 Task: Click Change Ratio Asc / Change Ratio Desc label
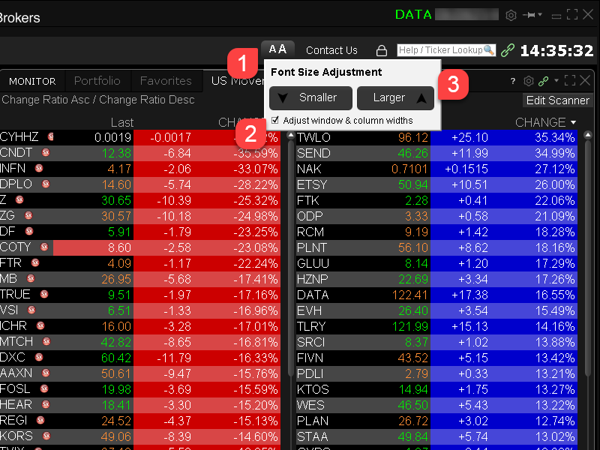click(x=98, y=100)
